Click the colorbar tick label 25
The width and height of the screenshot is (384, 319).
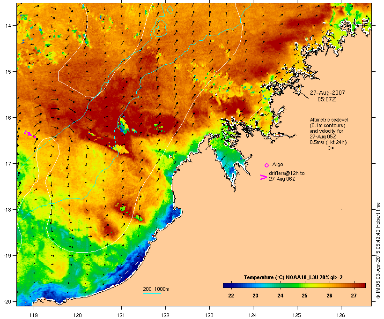click(x=304, y=296)
